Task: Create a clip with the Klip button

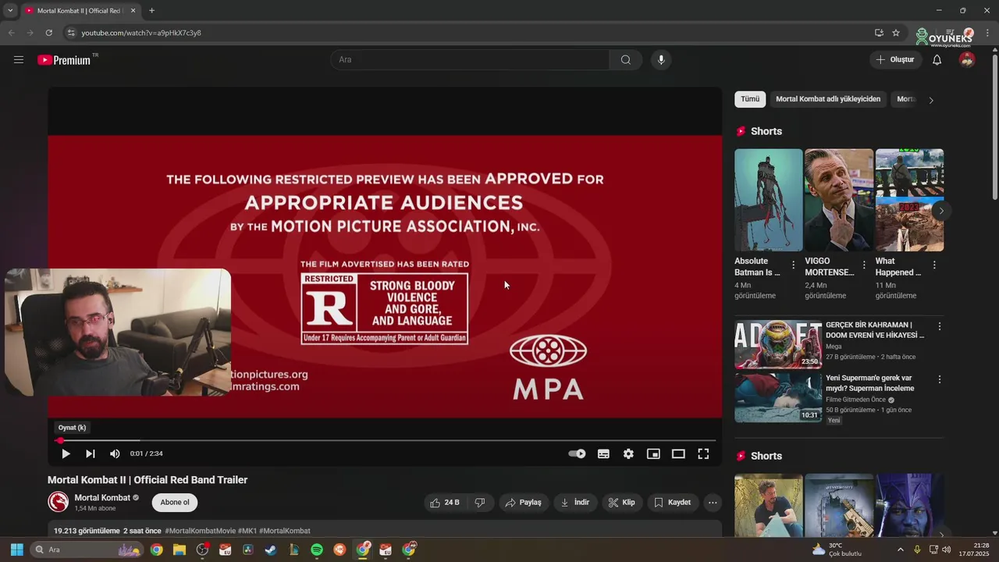Action: coord(621,503)
